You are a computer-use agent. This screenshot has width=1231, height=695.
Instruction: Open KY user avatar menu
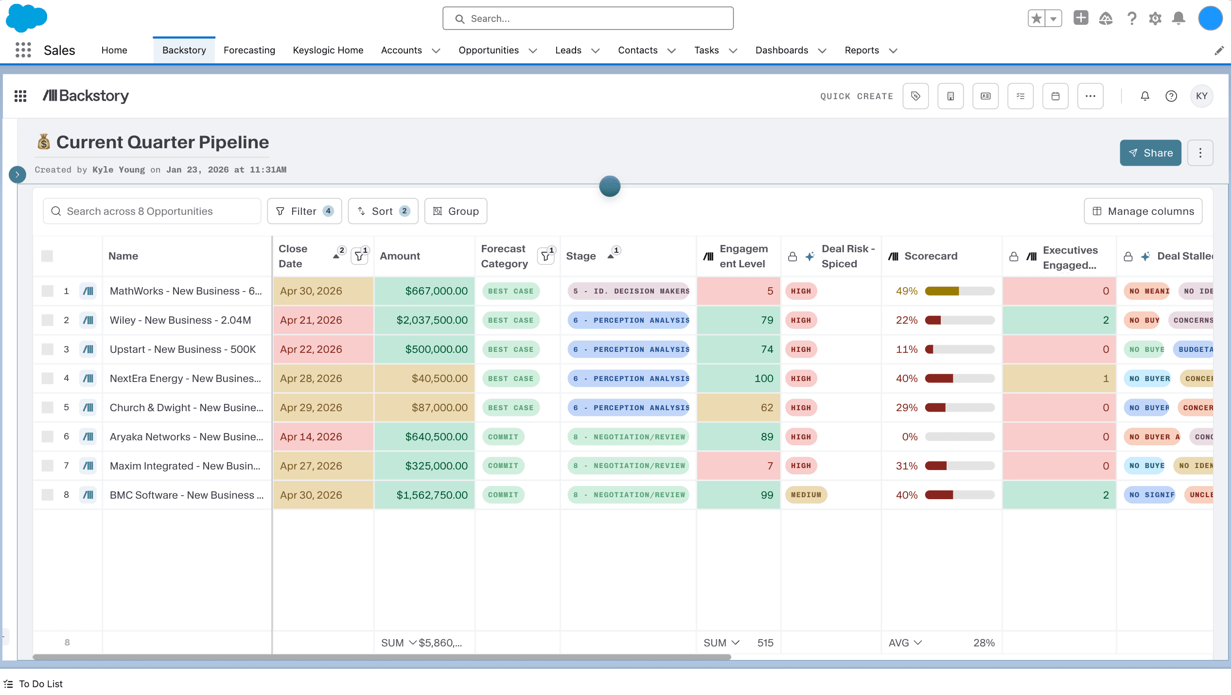[x=1202, y=96]
